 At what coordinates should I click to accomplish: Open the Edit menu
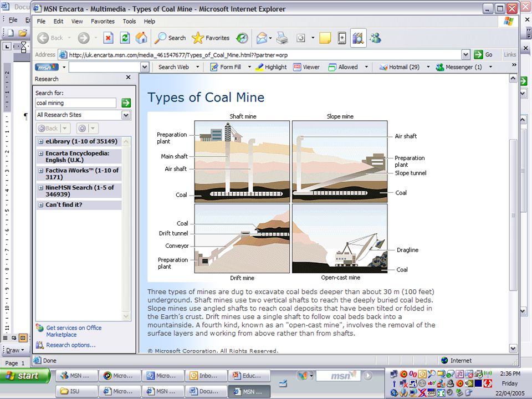click(58, 22)
